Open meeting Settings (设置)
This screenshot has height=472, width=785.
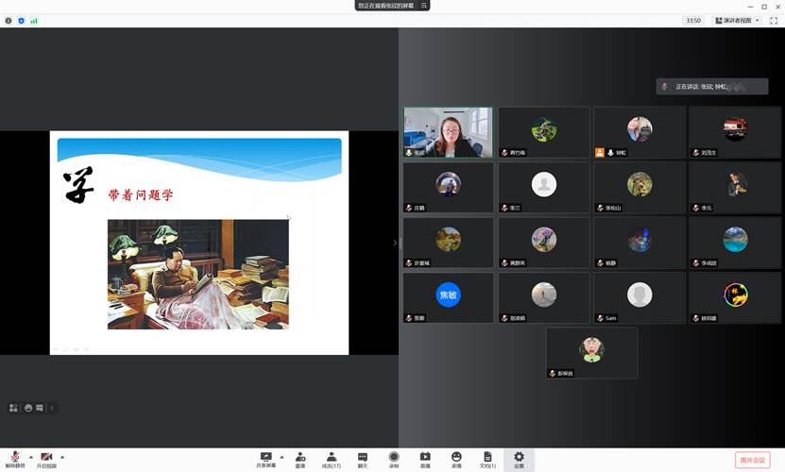(x=519, y=457)
